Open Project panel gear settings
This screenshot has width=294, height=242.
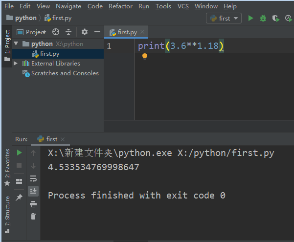pyautogui.click(x=84, y=32)
